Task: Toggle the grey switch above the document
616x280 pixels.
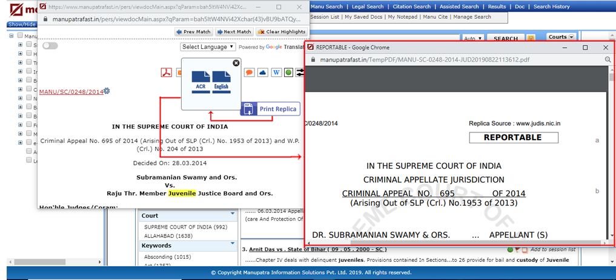Action: coord(50,46)
